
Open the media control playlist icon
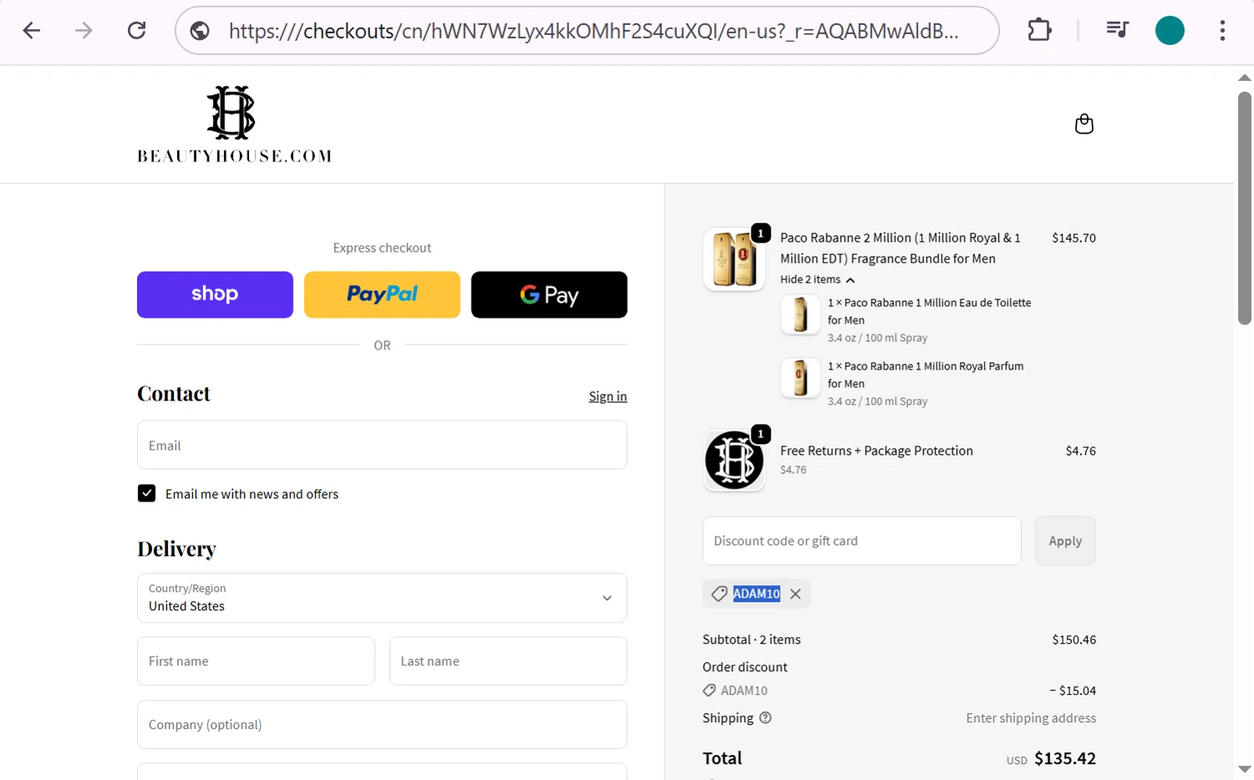pos(1117,31)
